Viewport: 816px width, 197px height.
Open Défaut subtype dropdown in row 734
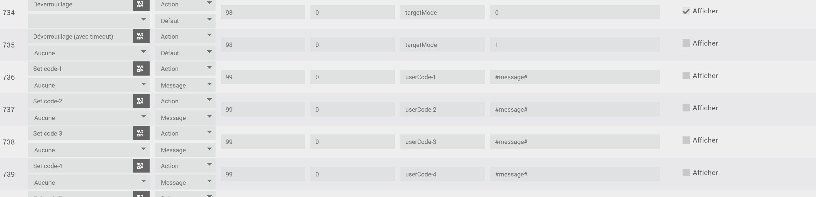(x=185, y=21)
